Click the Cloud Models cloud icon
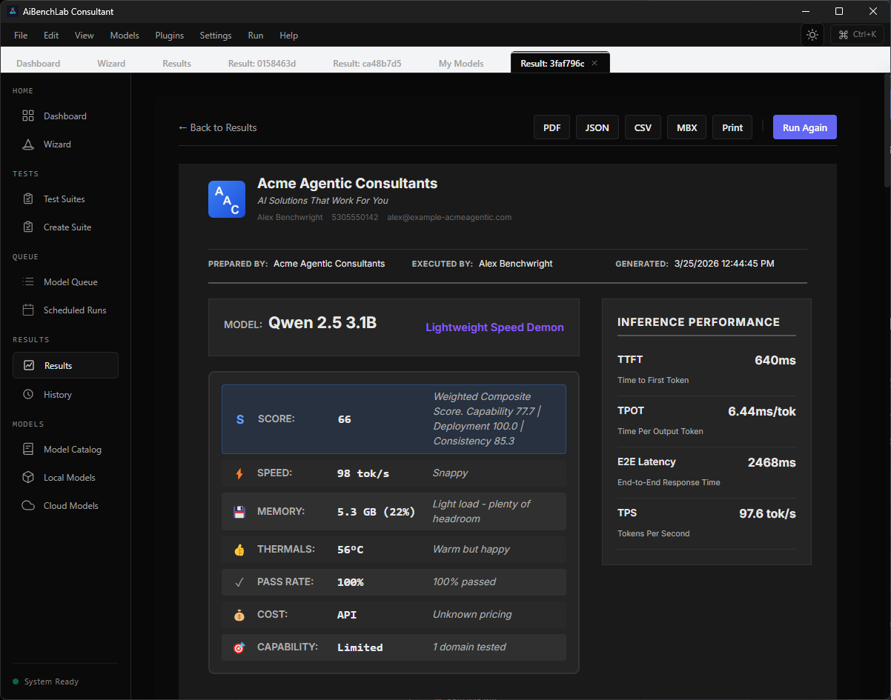Image resolution: width=891 pixels, height=700 pixels. pyautogui.click(x=28, y=505)
